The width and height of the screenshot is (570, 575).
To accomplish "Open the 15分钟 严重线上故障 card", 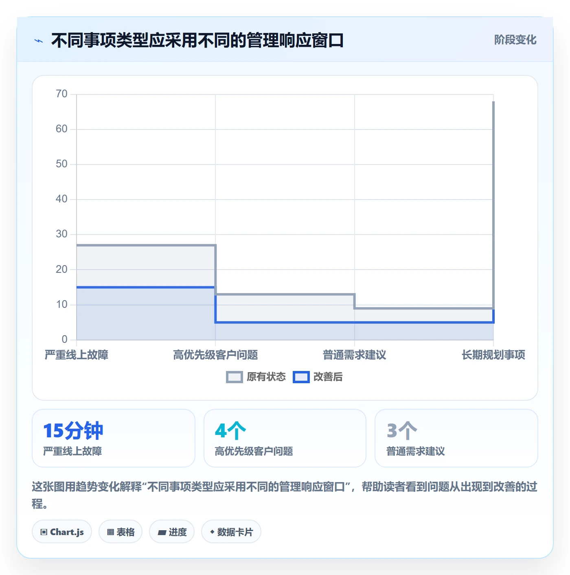I will pyautogui.click(x=114, y=438).
